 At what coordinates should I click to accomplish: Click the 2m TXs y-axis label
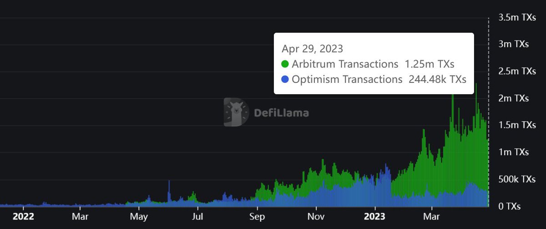(x=514, y=98)
